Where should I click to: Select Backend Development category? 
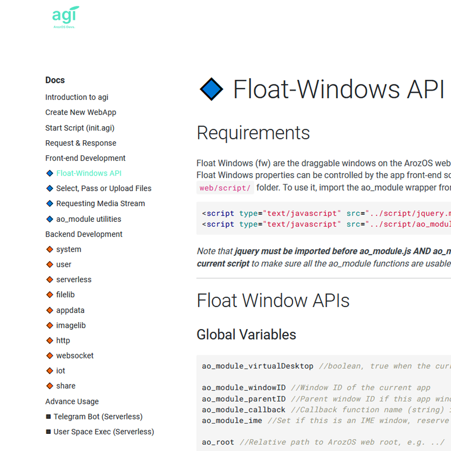coord(84,235)
